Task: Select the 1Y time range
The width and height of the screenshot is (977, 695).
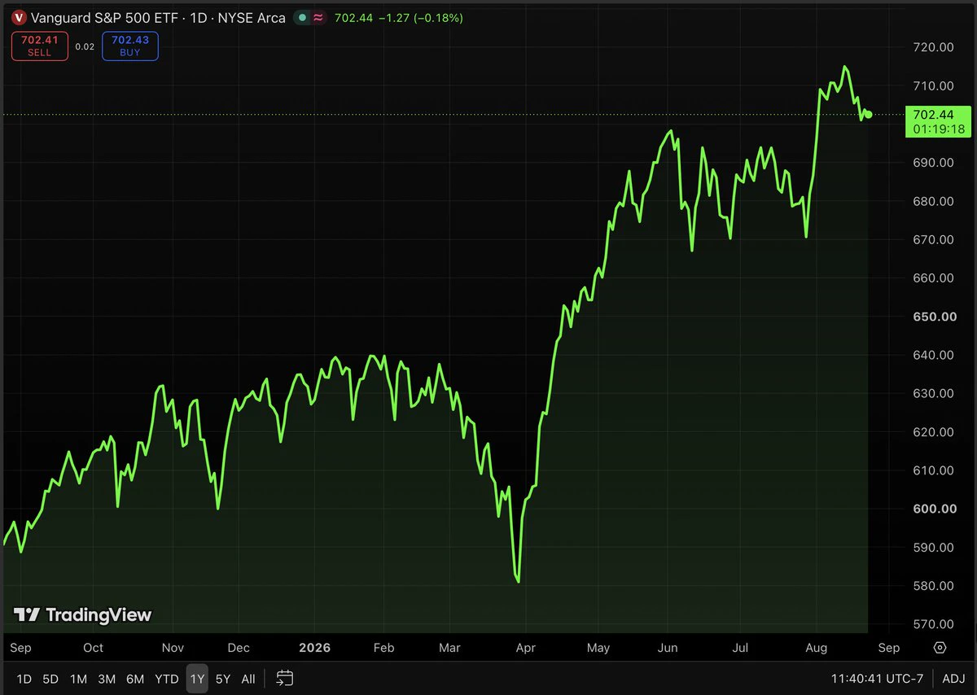Action: pyautogui.click(x=197, y=679)
